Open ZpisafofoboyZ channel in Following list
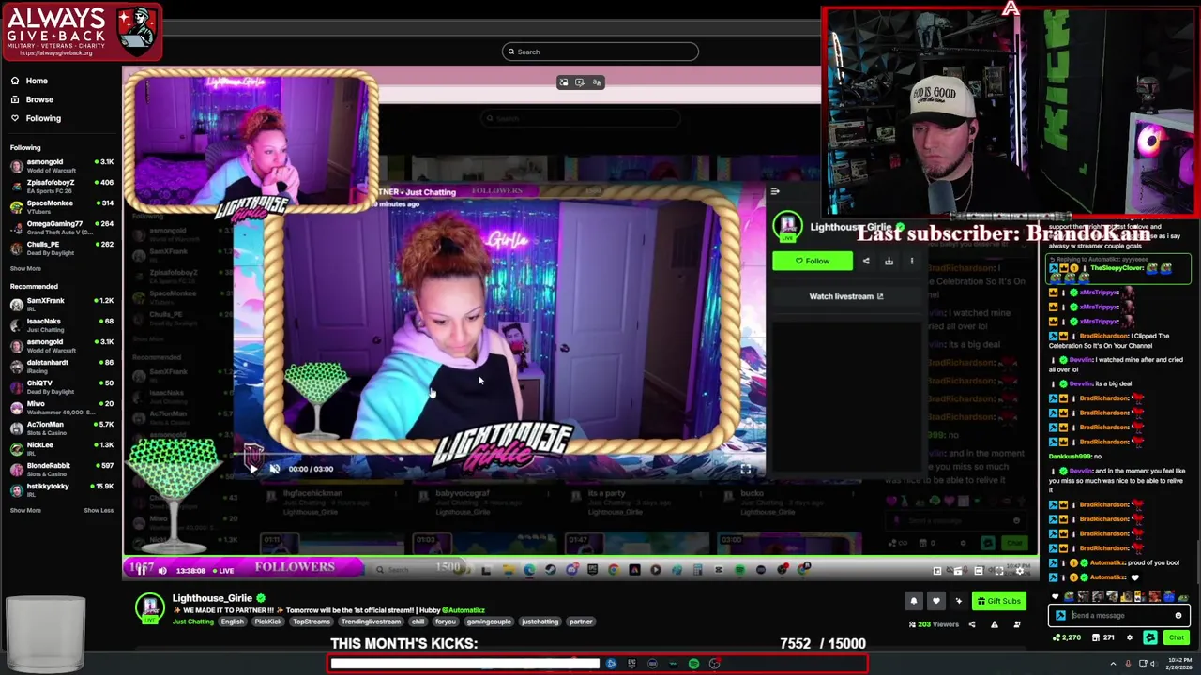Viewport: 1201px width, 675px height. pyautogui.click(x=61, y=187)
